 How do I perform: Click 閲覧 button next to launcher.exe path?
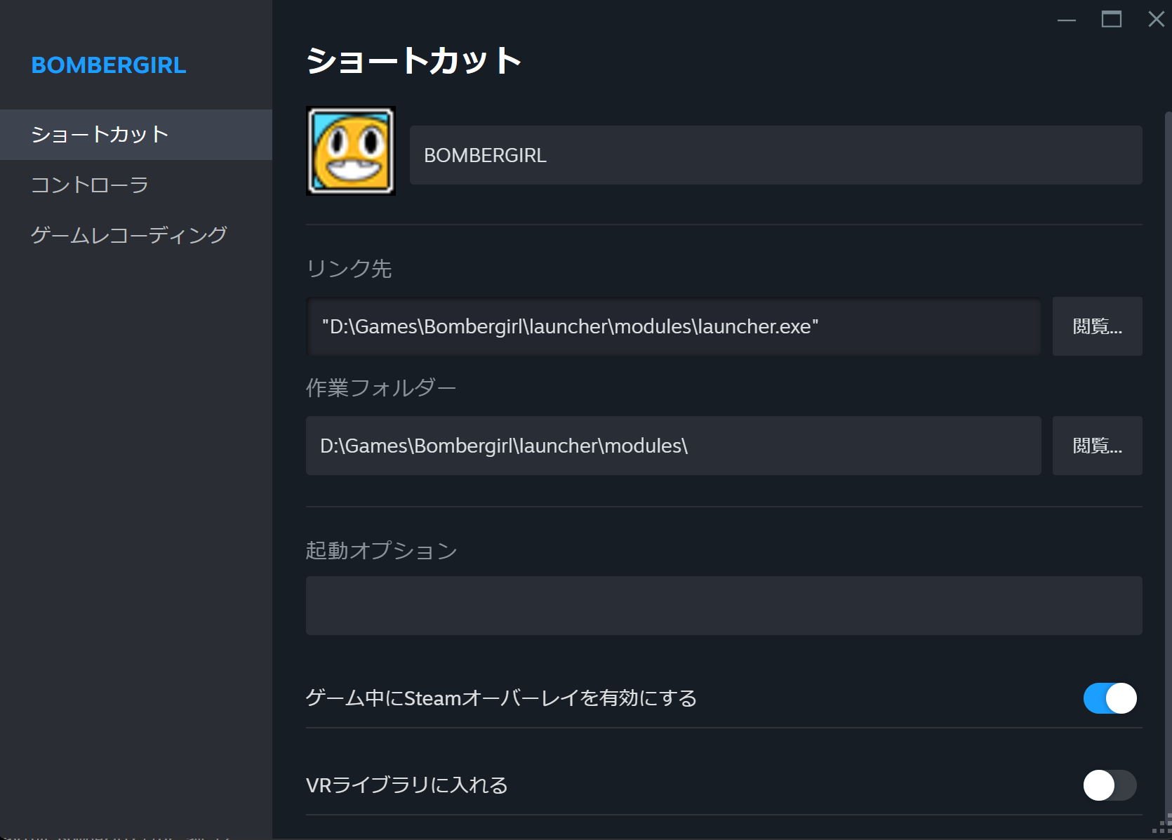tap(1098, 326)
